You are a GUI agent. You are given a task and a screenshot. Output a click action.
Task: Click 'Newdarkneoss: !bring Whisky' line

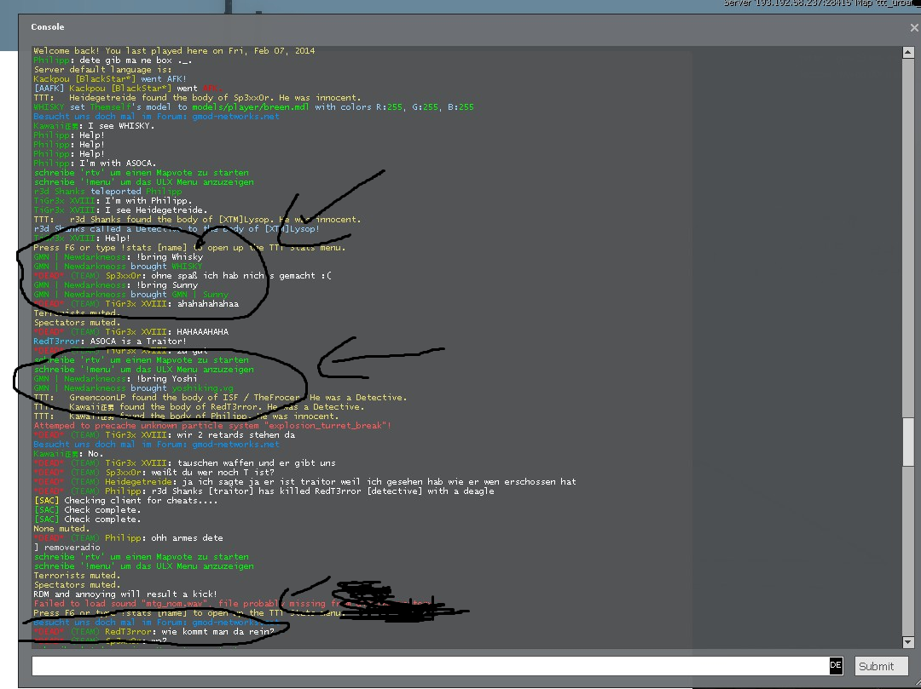pyautogui.click(x=118, y=257)
